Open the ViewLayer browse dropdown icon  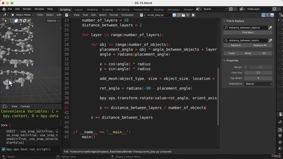pos(242,9)
